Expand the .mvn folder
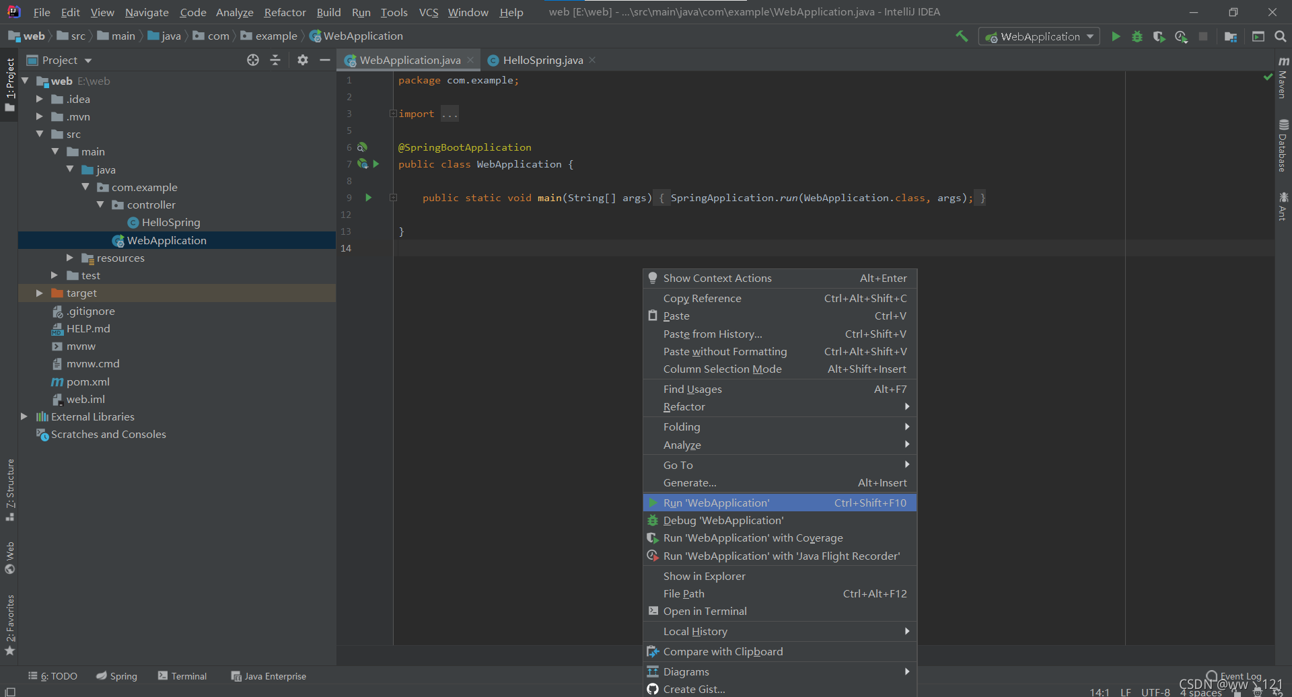 pyautogui.click(x=40, y=116)
